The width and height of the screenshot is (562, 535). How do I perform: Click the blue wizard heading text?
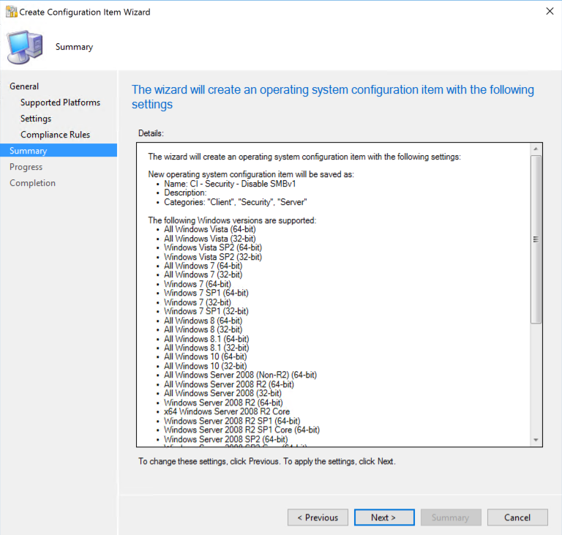[x=333, y=97]
